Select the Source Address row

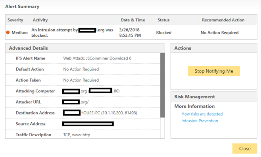[x=83, y=124]
